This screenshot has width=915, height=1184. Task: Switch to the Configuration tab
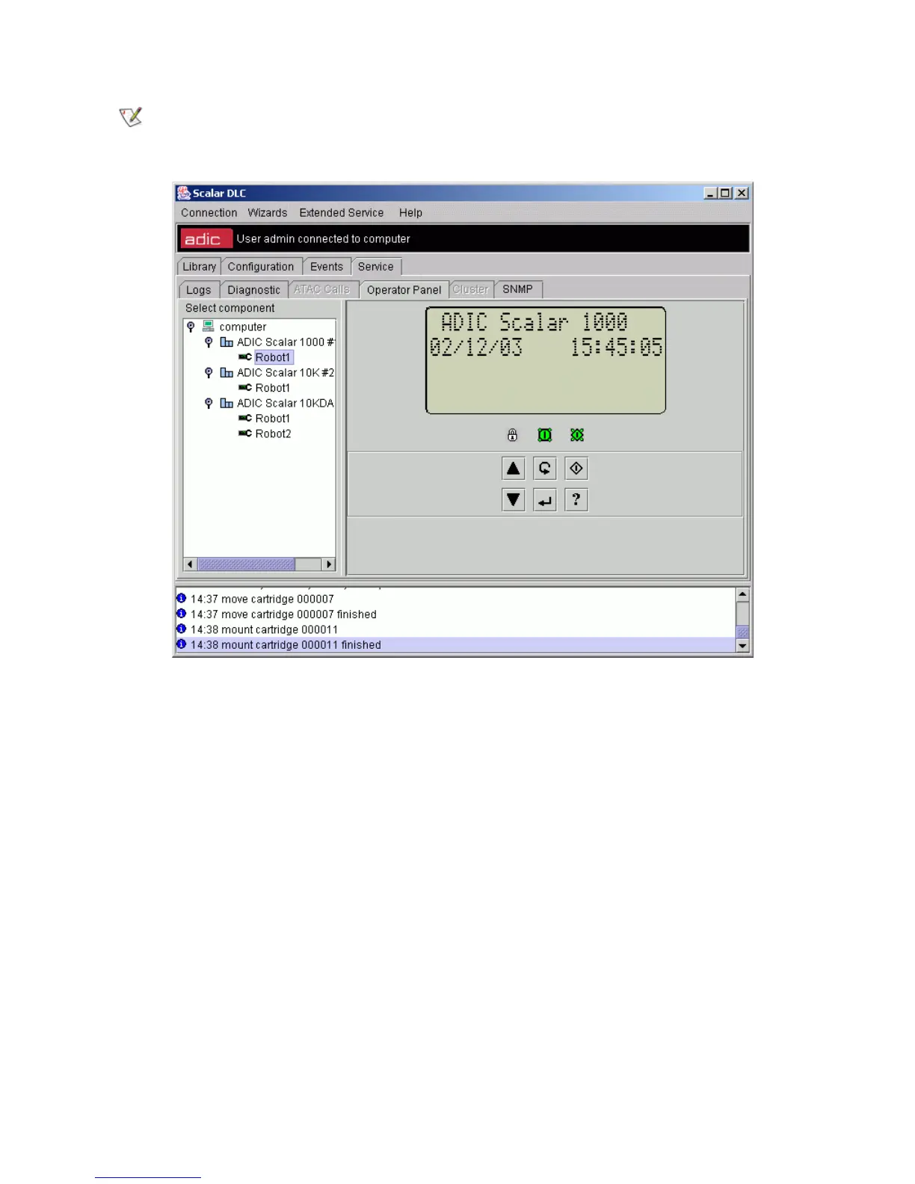pos(261,267)
